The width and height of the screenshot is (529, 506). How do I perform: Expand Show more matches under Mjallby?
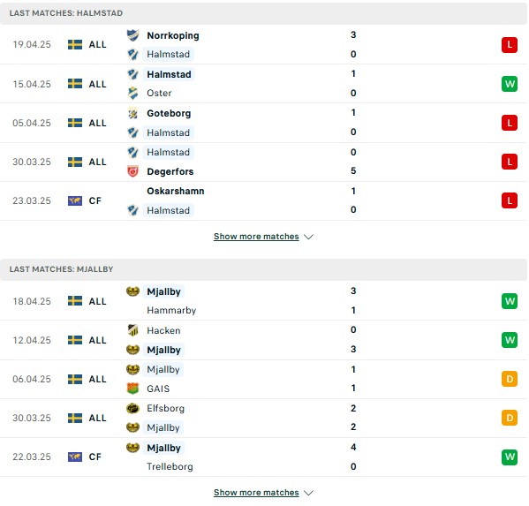256,493
